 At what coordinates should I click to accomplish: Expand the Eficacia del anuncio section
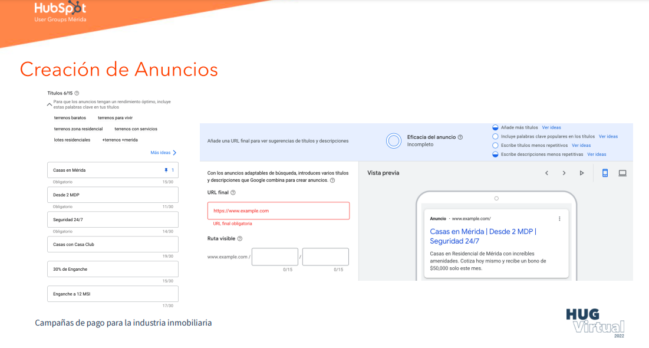[x=461, y=136]
